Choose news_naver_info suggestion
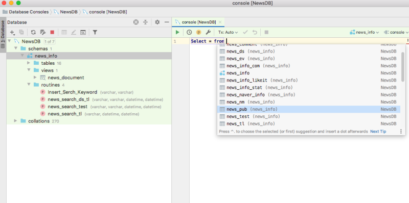 click(x=309, y=95)
